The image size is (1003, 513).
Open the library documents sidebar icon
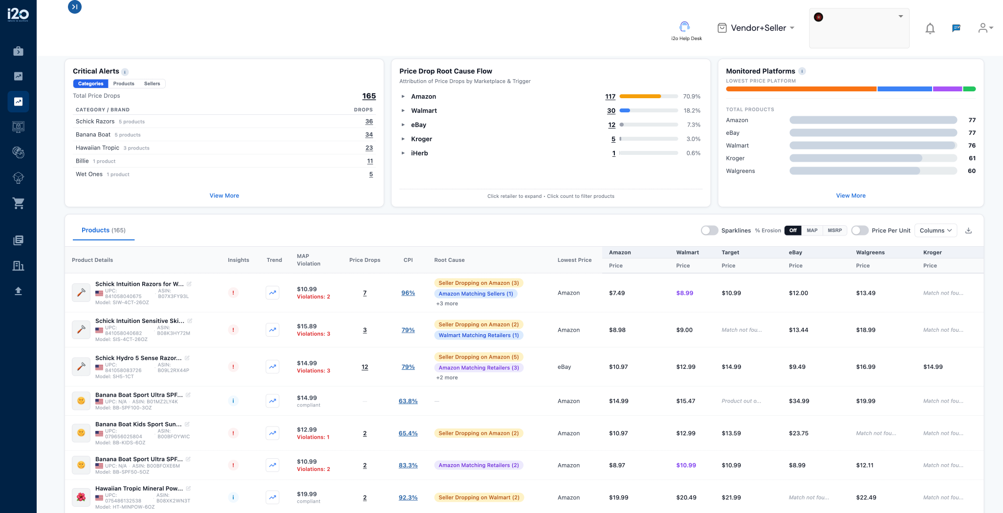tap(18, 240)
